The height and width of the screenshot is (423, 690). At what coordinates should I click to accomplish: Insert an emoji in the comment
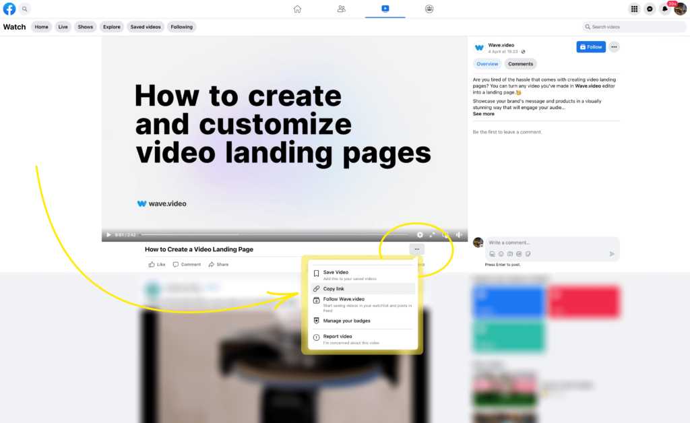coord(501,254)
